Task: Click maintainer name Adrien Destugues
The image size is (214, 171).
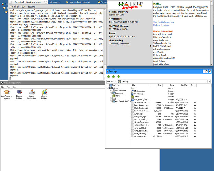Action: (x=162, y=49)
